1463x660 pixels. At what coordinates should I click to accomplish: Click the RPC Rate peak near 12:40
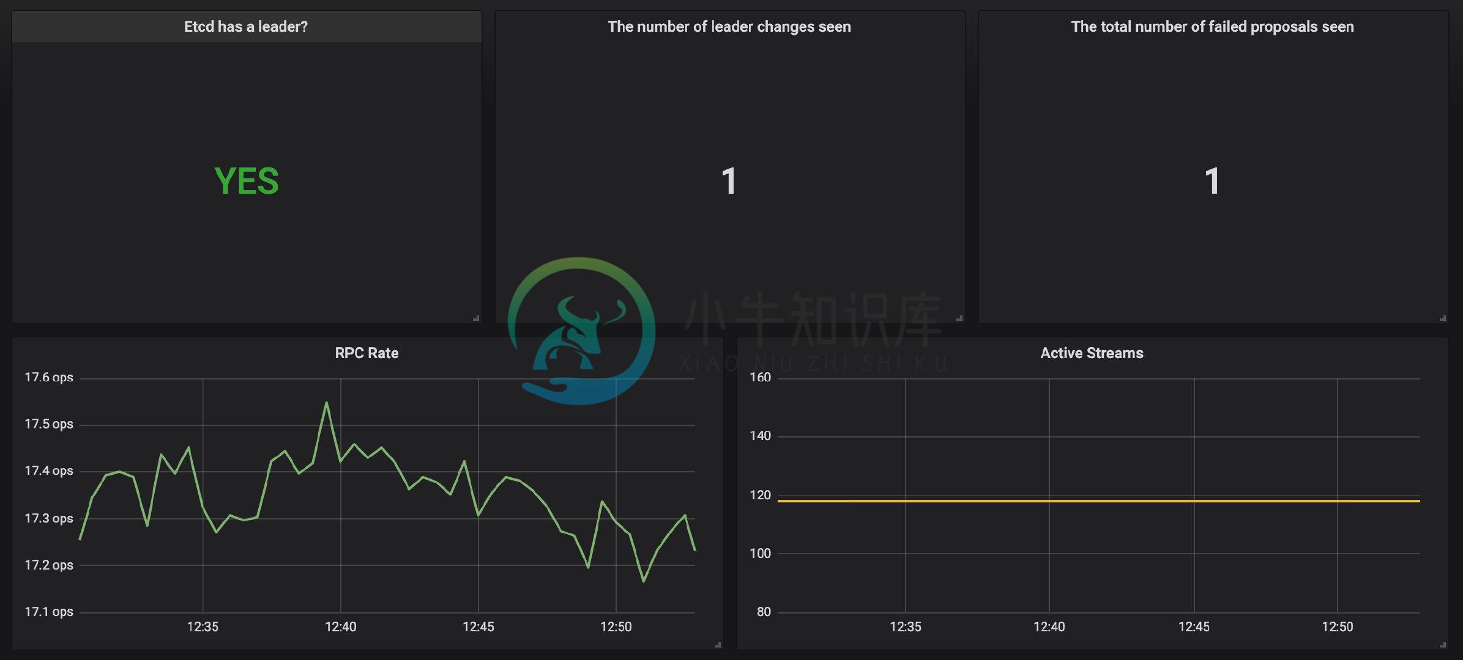pos(327,403)
